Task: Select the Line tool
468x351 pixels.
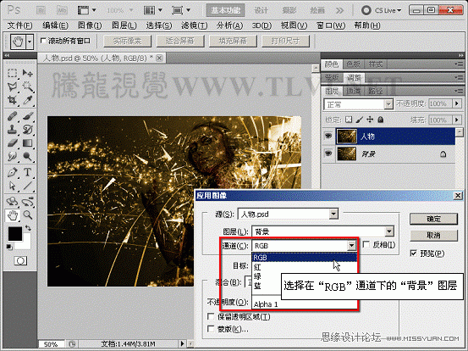Action: (27, 186)
